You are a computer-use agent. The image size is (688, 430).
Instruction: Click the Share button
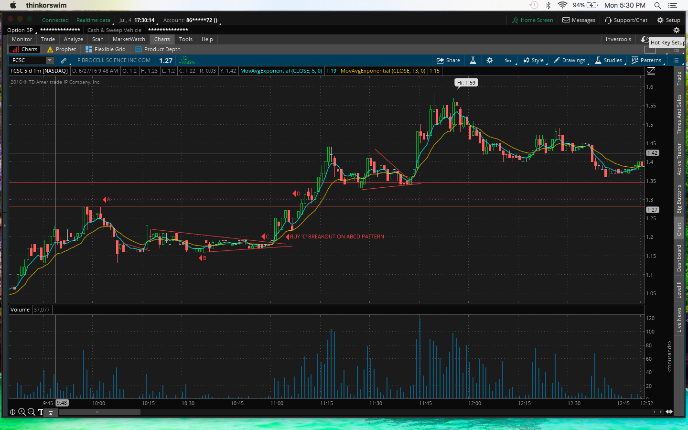(448, 60)
